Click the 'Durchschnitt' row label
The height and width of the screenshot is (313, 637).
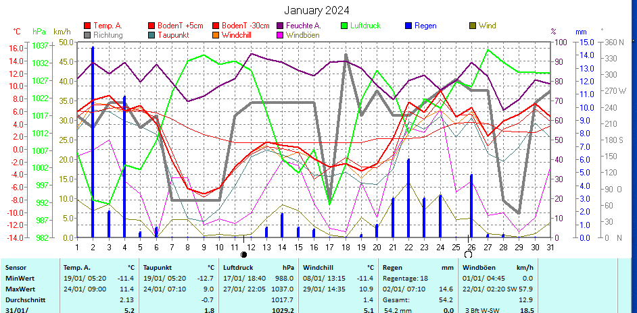pos(25,300)
